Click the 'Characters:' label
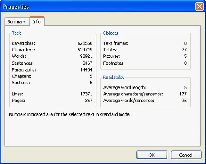206x164 pixels. [24, 50]
